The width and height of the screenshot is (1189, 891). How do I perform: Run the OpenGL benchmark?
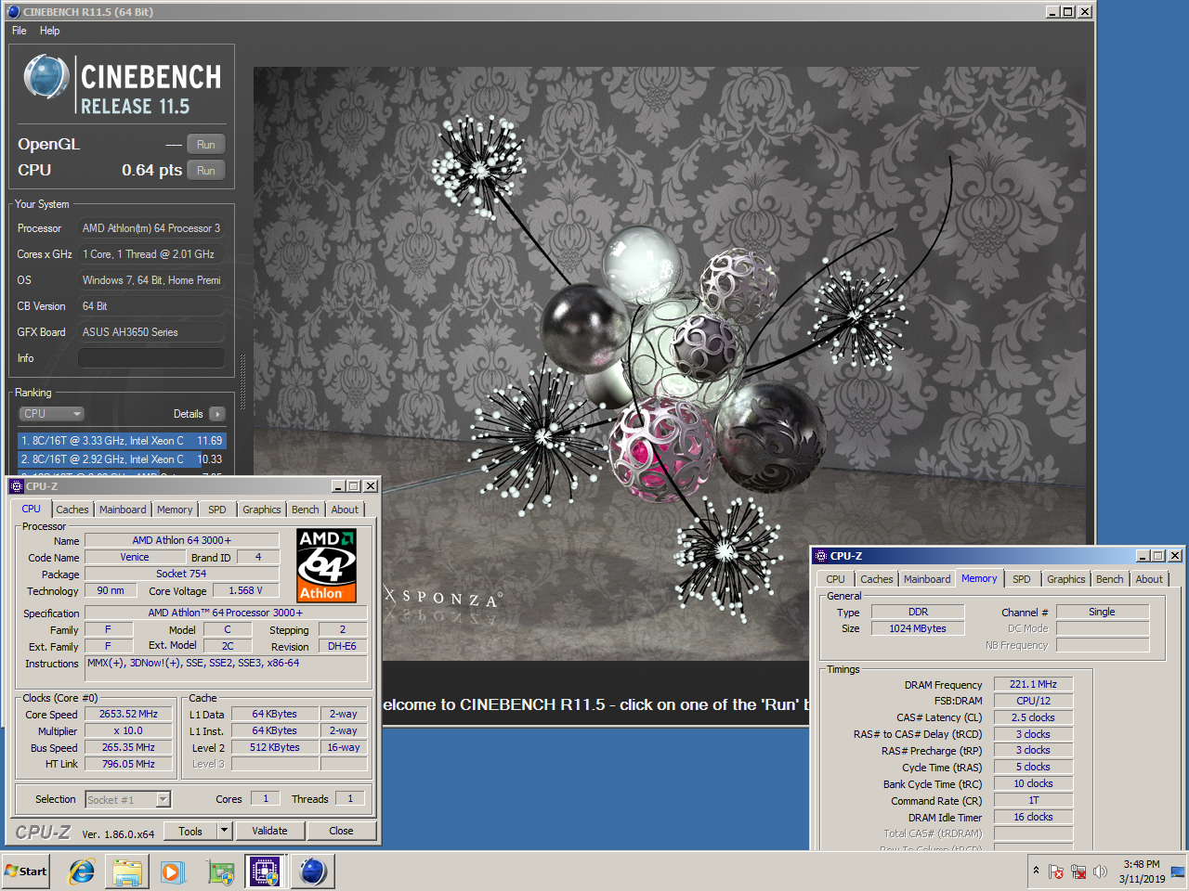click(206, 145)
